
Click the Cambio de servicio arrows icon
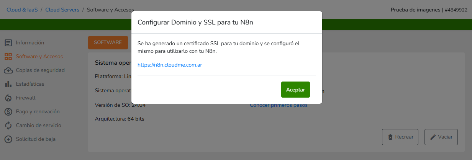(x=8, y=126)
